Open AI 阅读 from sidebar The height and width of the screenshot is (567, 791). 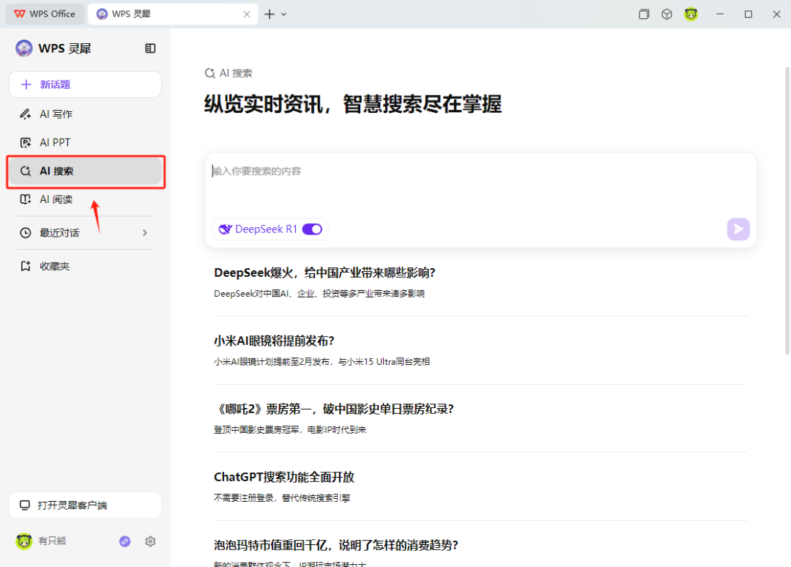tap(85, 199)
